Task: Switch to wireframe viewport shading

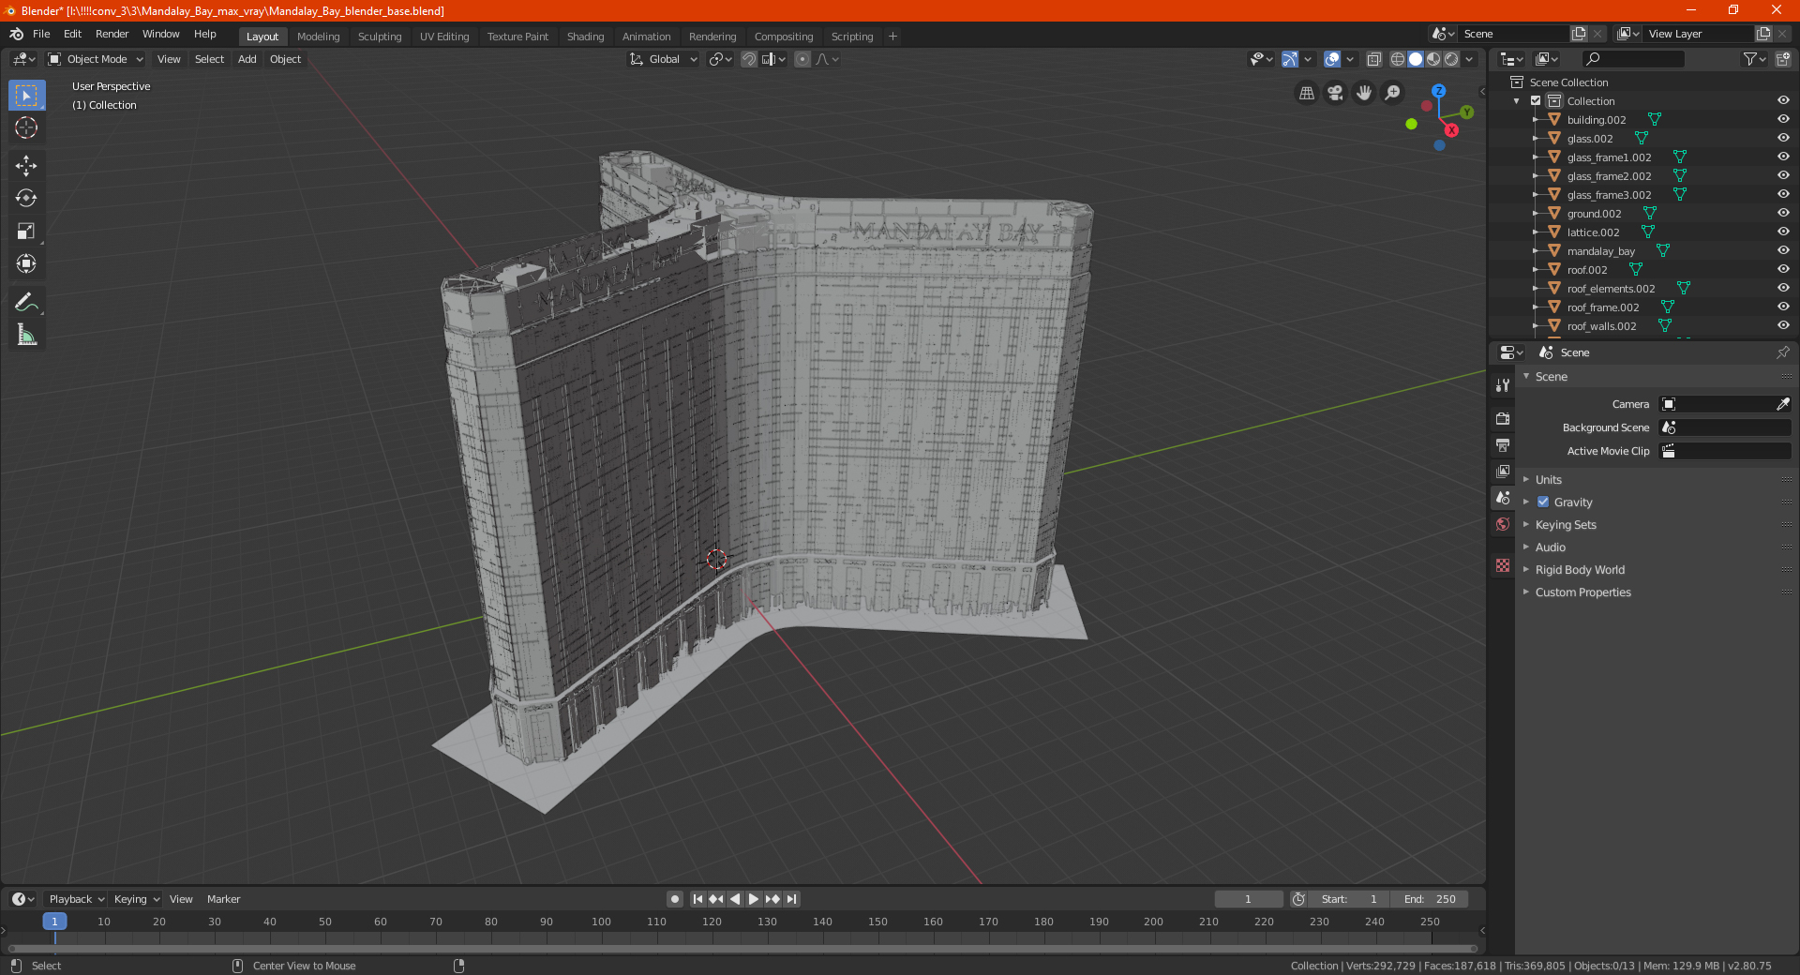Action: pyautogui.click(x=1398, y=59)
